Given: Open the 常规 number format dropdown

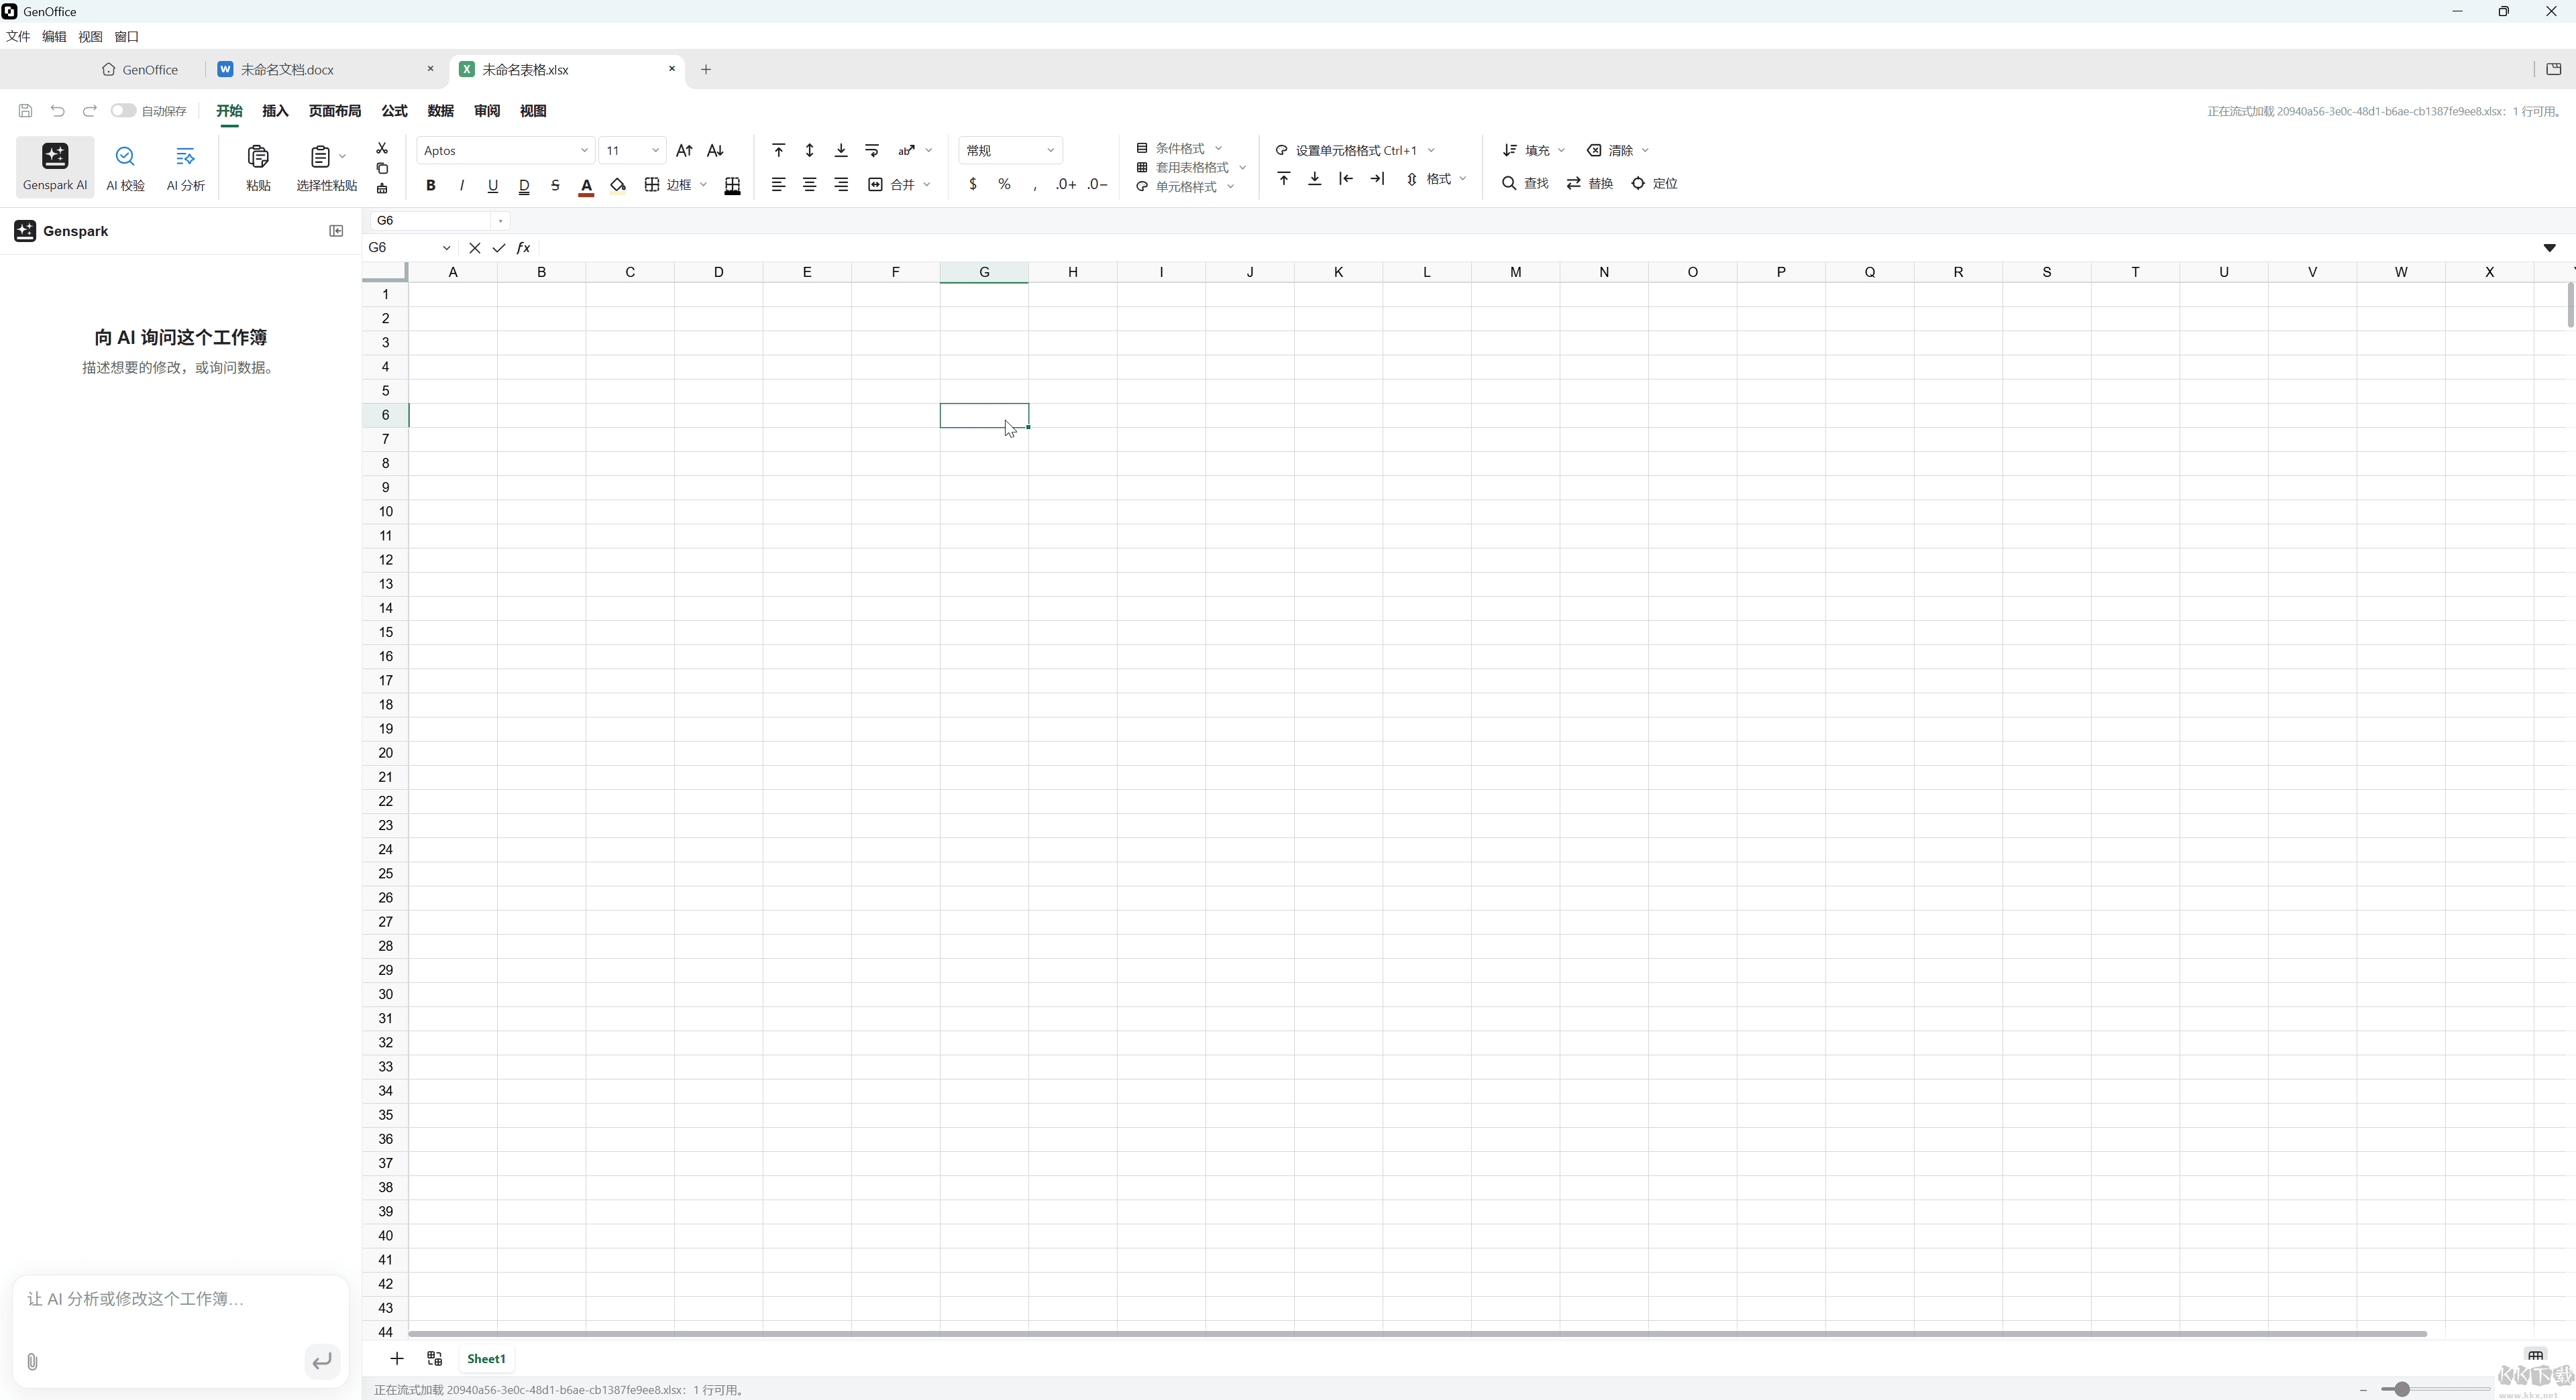Looking at the screenshot, I should point(1010,151).
